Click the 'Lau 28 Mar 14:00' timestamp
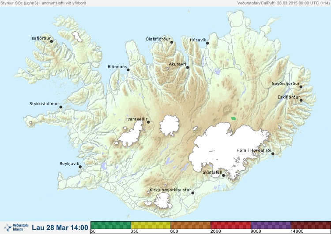 (60, 228)
